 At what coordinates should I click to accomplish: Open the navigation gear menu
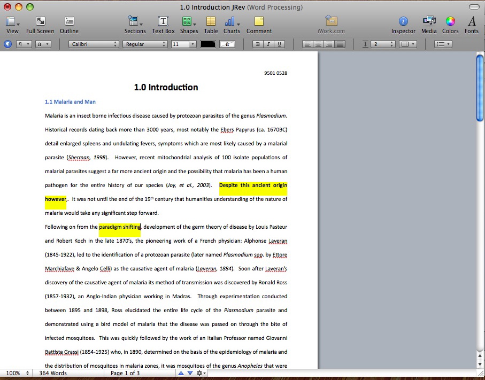201,373
